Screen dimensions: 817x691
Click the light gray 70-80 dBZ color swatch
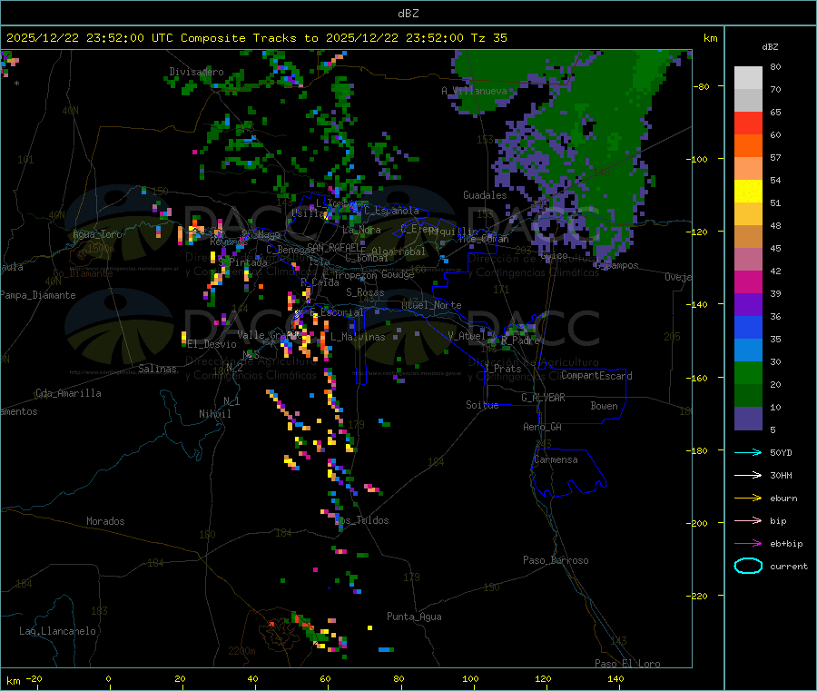[748, 78]
